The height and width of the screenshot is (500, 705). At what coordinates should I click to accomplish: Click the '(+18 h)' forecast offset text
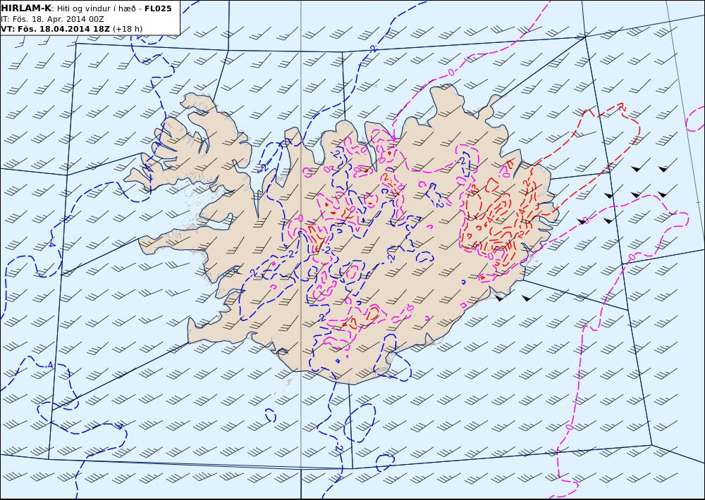[127, 29]
